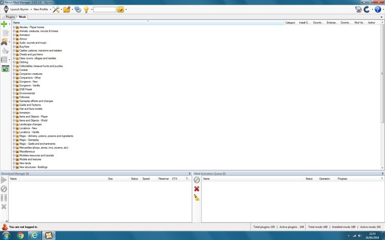Open the New Profile toolbar button
The height and width of the screenshot is (240, 385).
pos(41,9)
